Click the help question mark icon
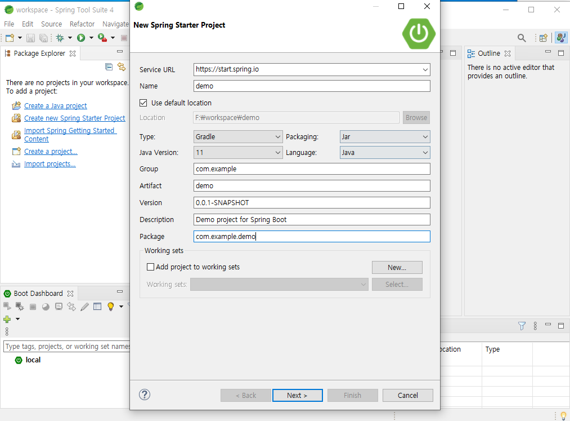This screenshot has width=570, height=421. coord(144,395)
